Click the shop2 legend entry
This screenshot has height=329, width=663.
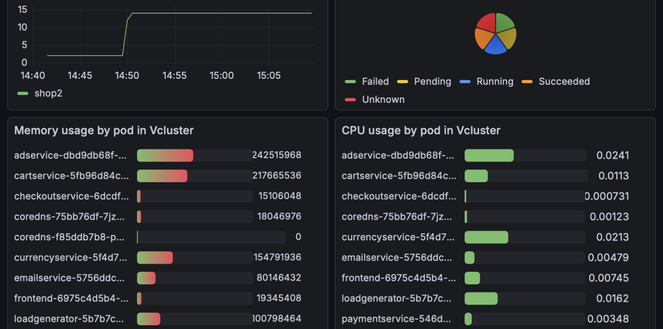tap(48, 93)
